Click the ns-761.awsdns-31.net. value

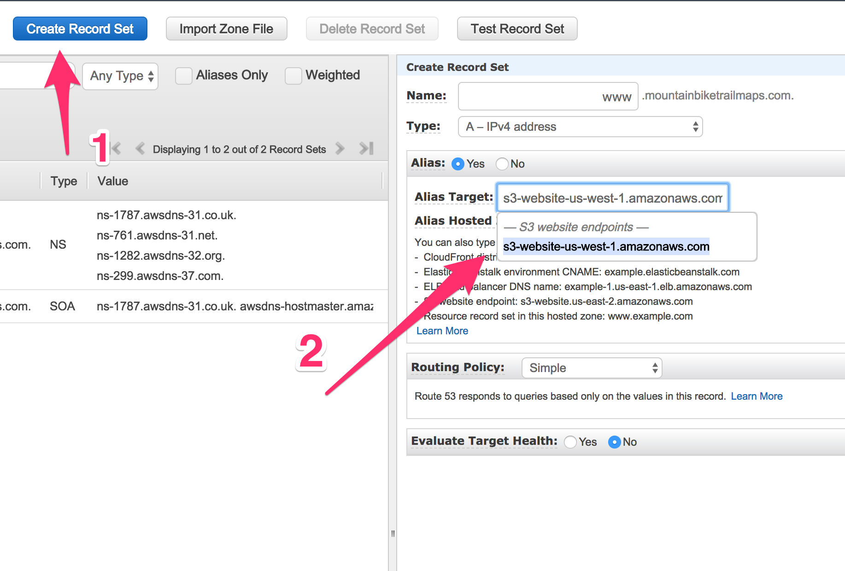pos(157,235)
